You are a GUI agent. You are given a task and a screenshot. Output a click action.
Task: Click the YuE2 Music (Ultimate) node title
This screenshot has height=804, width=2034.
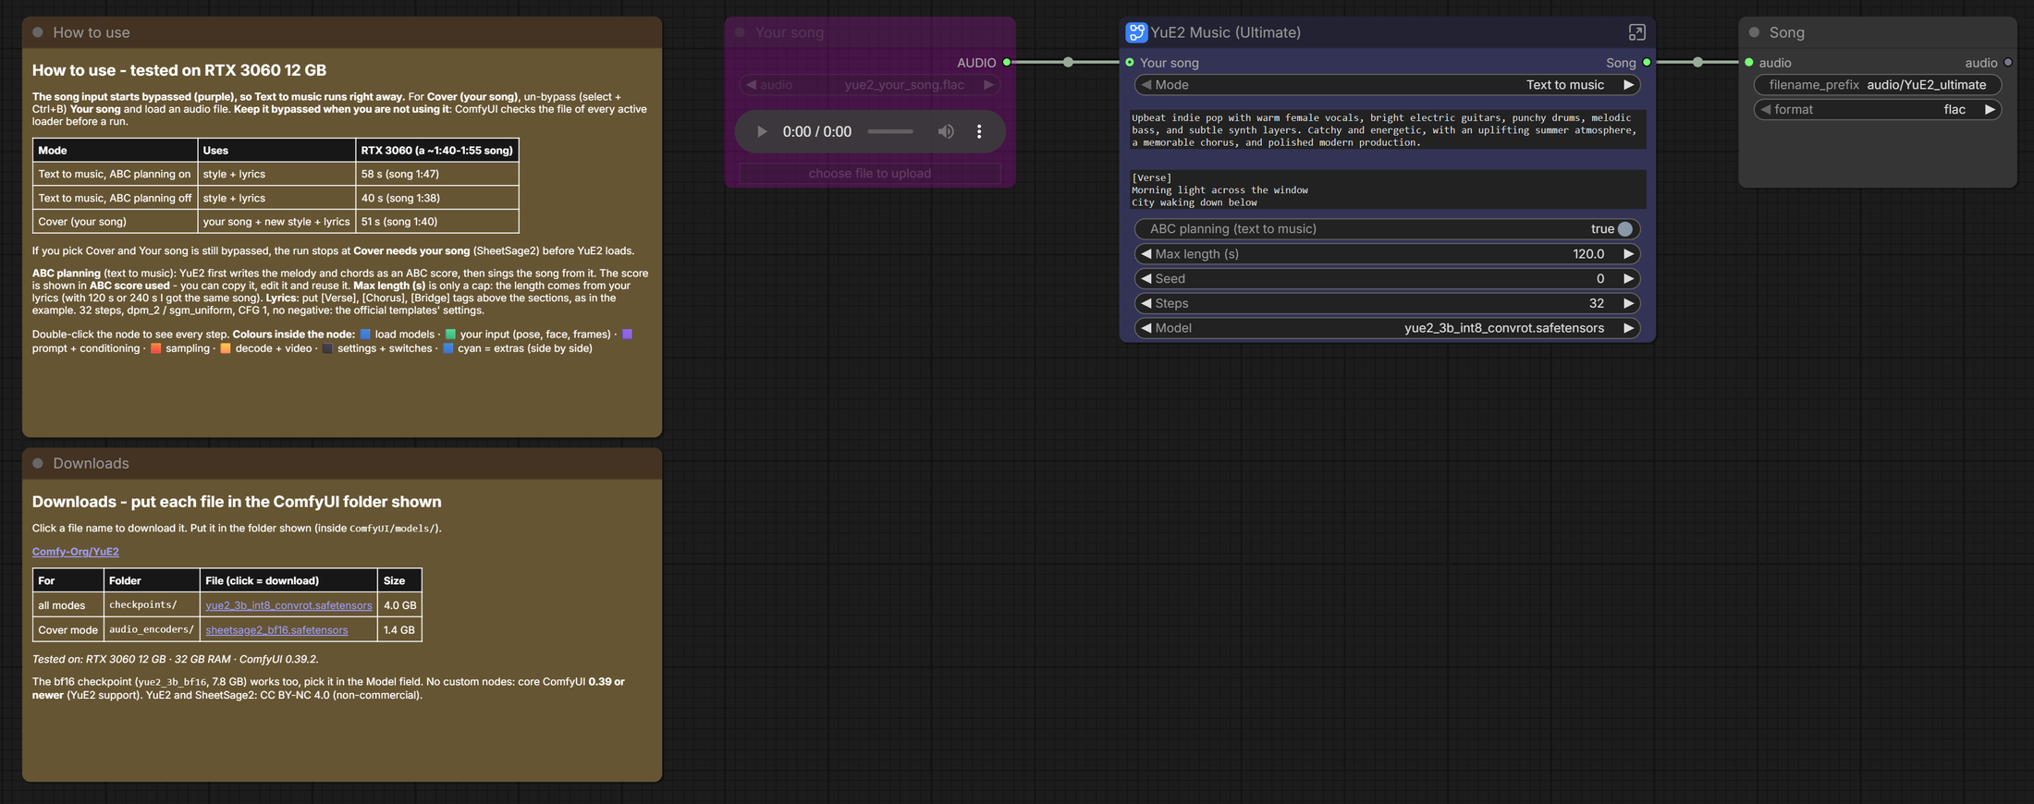coord(1225,32)
